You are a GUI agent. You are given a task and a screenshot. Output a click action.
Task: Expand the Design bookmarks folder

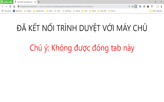pos(27,11)
